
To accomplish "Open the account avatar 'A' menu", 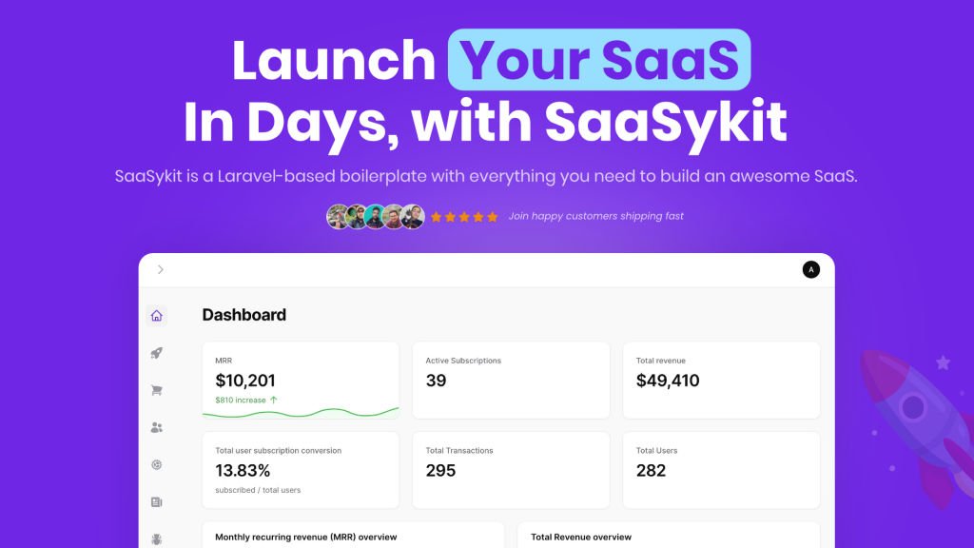I will [x=810, y=270].
